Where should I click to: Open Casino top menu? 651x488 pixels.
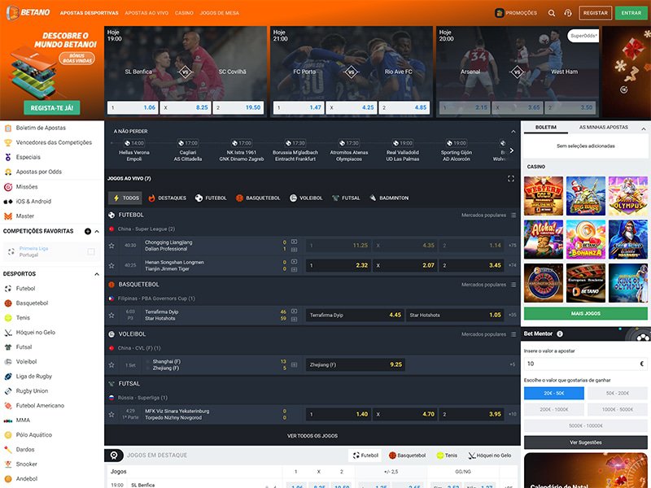(x=184, y=13)
